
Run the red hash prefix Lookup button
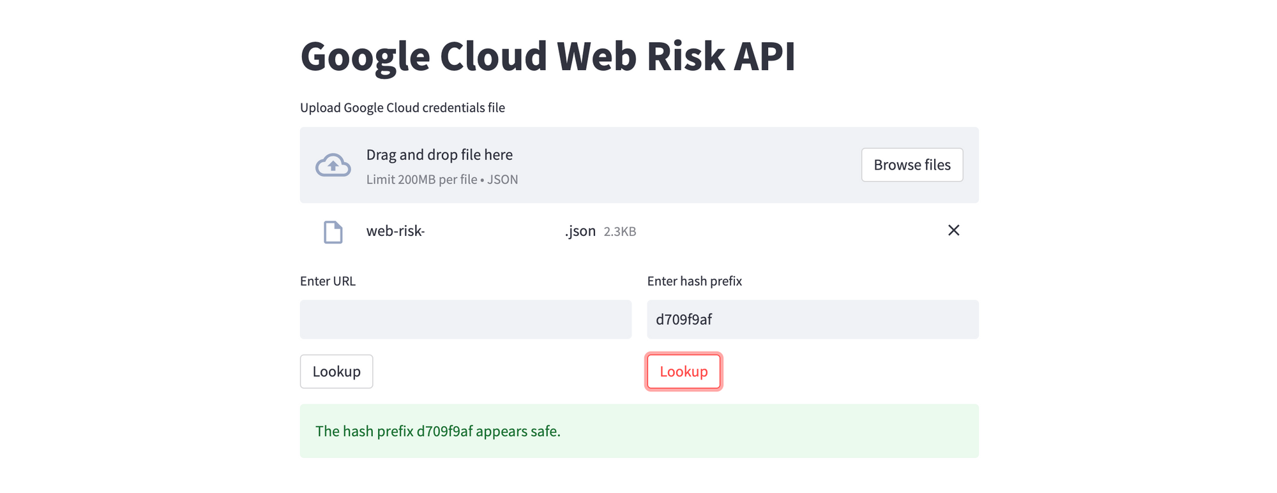pos(684,371)
